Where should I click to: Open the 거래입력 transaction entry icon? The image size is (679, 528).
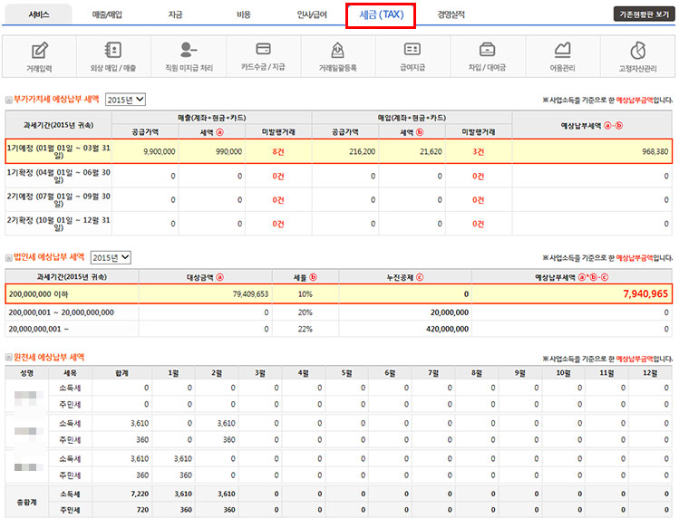[39, 51]
